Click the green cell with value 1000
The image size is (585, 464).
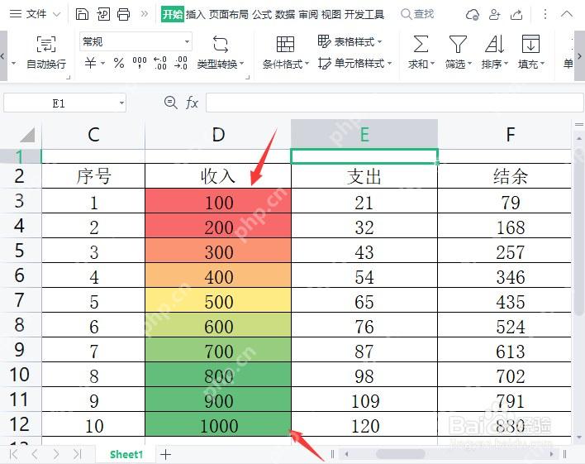pos(218,424)
